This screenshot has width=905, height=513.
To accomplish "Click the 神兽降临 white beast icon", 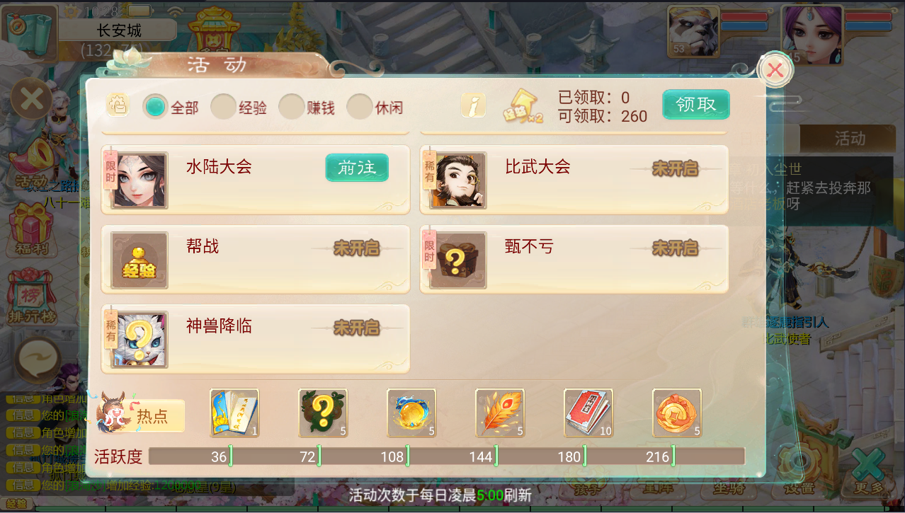I will (140, 340).
